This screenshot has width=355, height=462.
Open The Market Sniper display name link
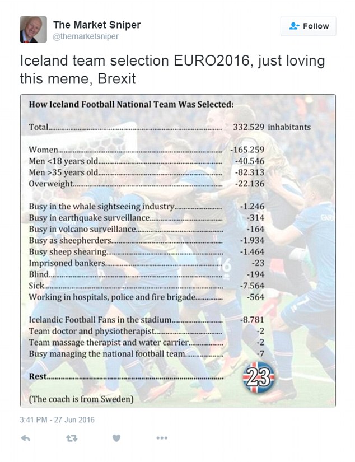[96, 25]
